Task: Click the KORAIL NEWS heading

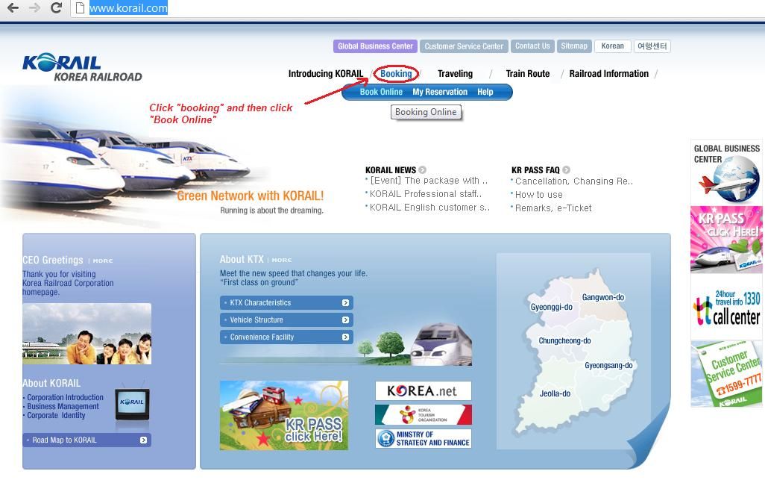Action: pyautogui.click(x=390, y=170)
